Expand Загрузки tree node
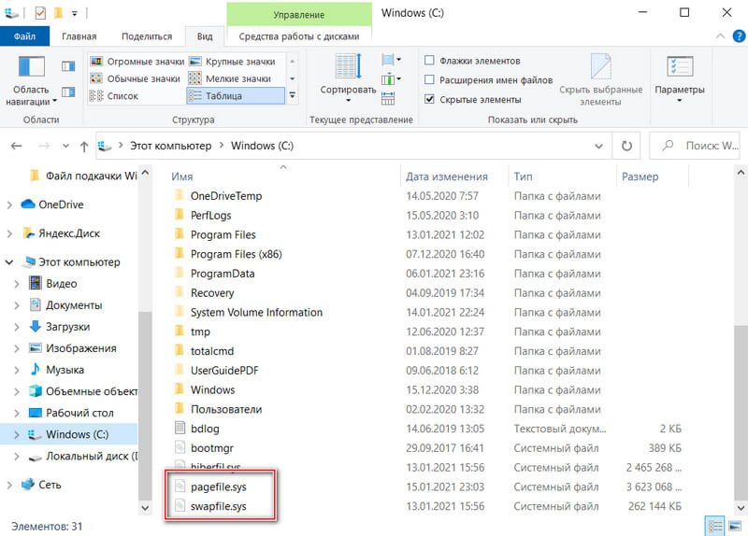Image resolution: width=748 pixels, height=536 pixels. pyautogui.click(x=17, y=327)
